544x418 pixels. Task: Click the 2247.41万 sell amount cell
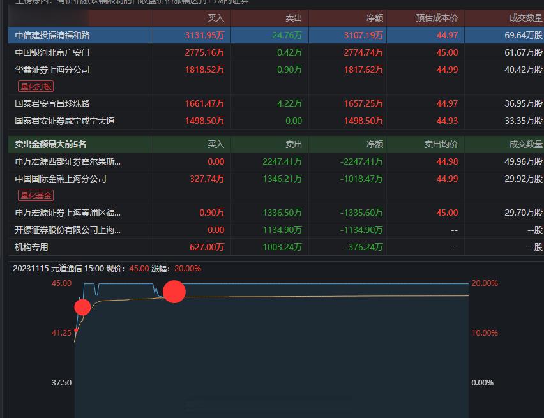(x=282, y=161)
